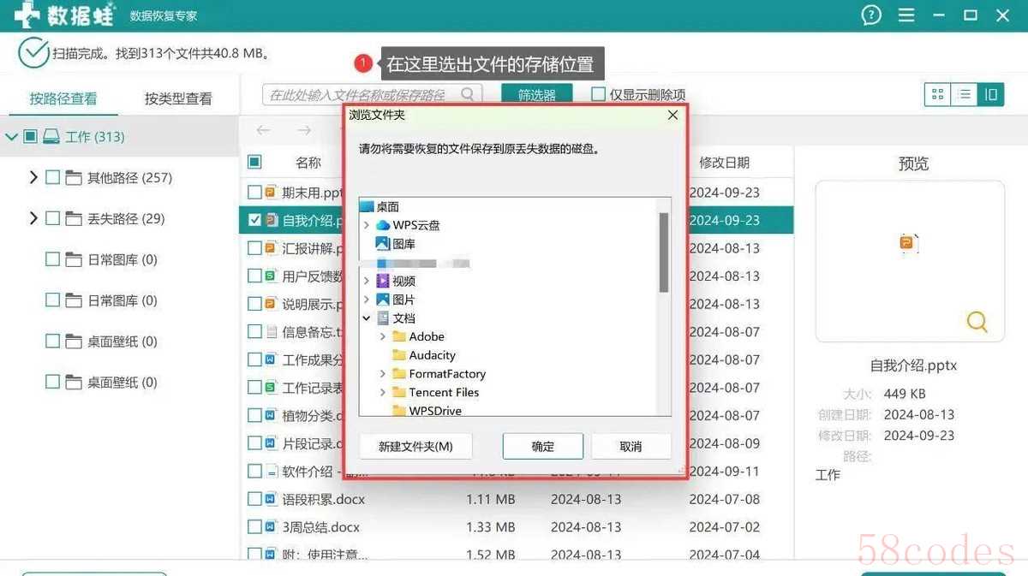Click the 期末用 presentation file icon
This screenshot has width=1028, height=576.
(x=272, y=193)
